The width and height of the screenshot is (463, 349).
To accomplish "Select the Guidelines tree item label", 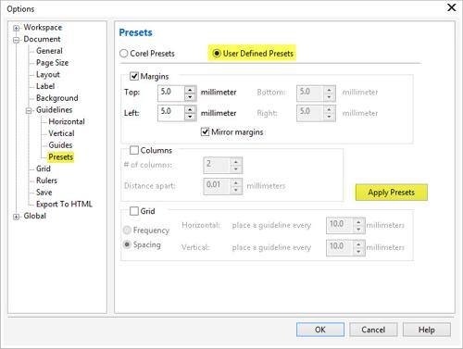I will click(54, 110).
